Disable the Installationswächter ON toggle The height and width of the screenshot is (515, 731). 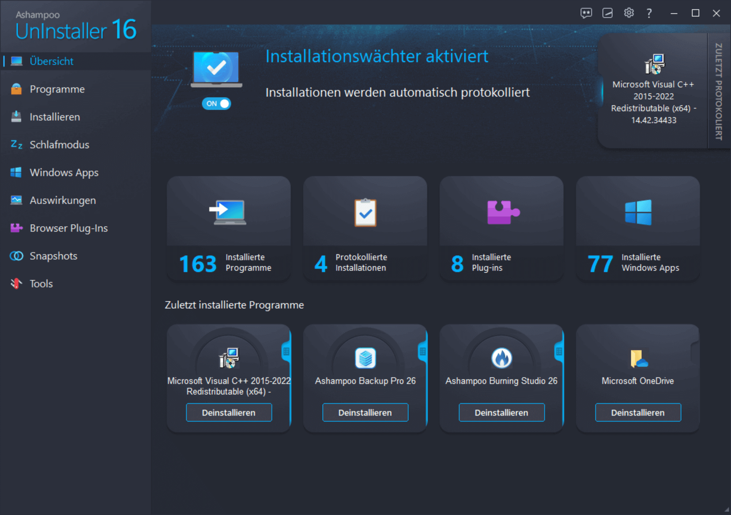(x=216, y=103)
